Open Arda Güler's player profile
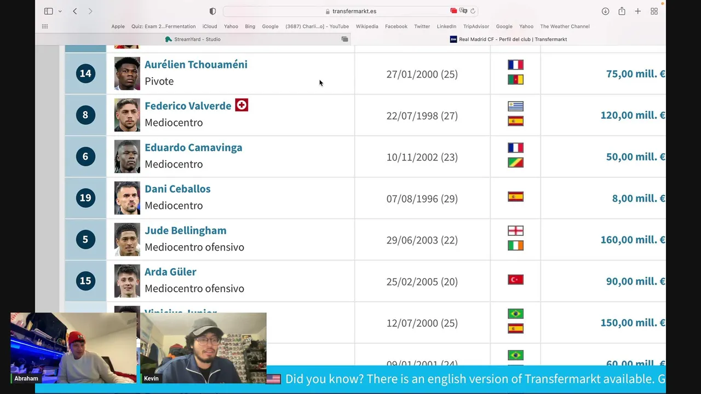The height and width of the screenshot is (394, 701). (x=170, y=272)
